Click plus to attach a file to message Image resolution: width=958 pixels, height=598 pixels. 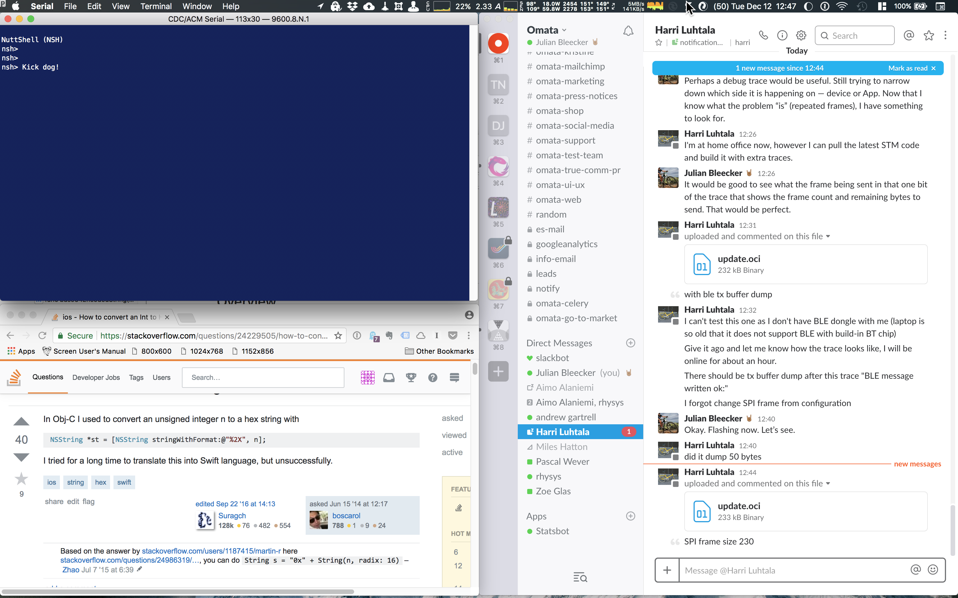point(667,570)
